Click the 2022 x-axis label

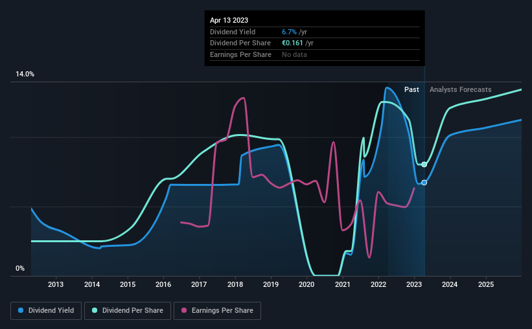coord(378,284)
